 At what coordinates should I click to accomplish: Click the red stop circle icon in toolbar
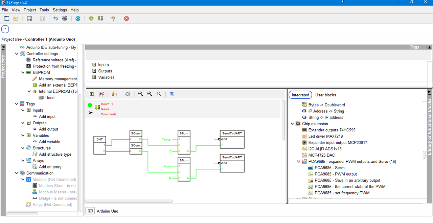click(127, 19)
